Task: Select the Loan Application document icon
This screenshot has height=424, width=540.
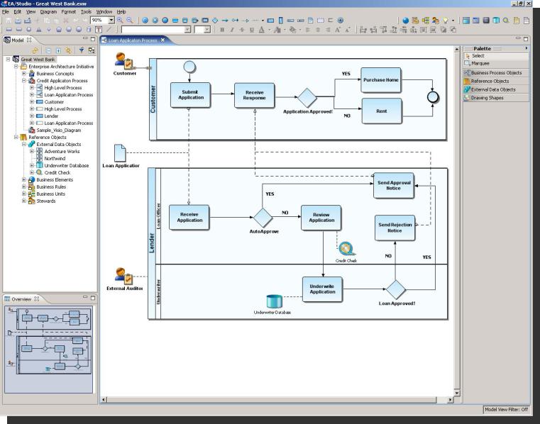Action: point(120,153)
